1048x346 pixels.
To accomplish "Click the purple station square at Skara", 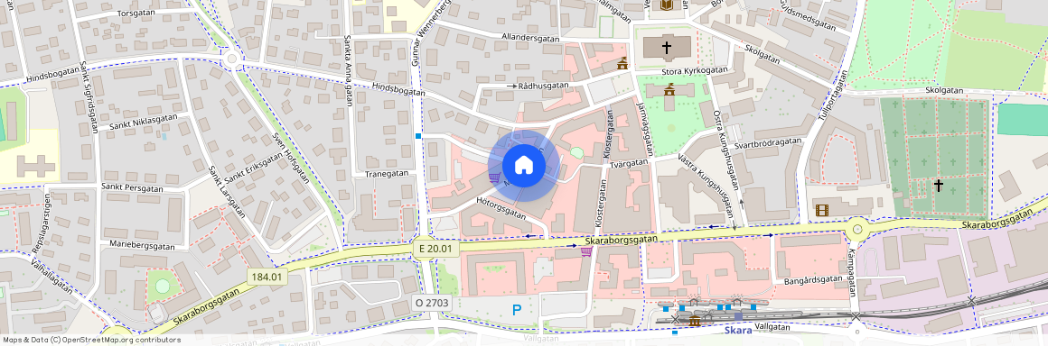I will coord(738,316).
